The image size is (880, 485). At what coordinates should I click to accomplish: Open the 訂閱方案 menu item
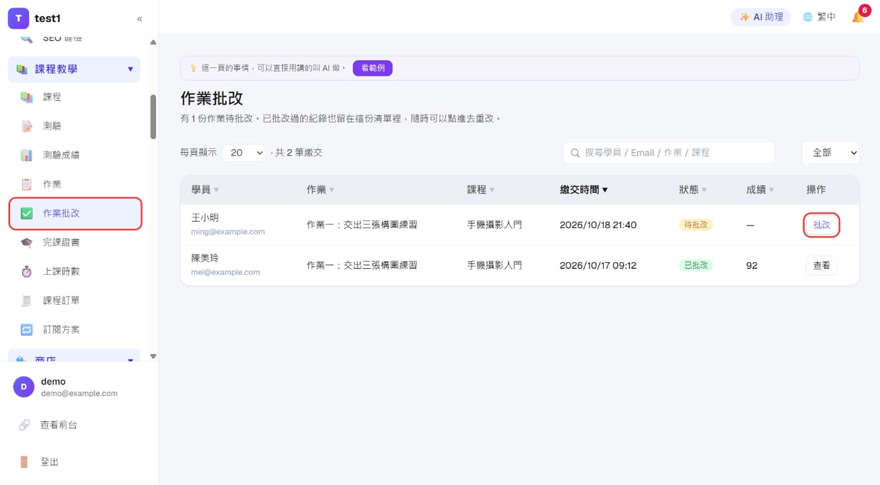(x=74, y=330)
